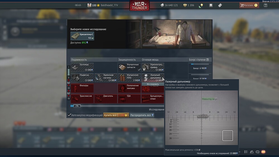
Task: Open the Магазин shop button
Action: point(249,5)
